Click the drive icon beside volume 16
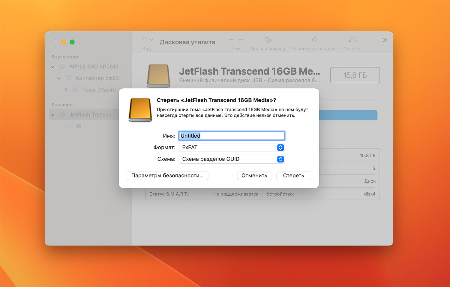This screenshot has width=450, height=287. [x=68, y=126]
